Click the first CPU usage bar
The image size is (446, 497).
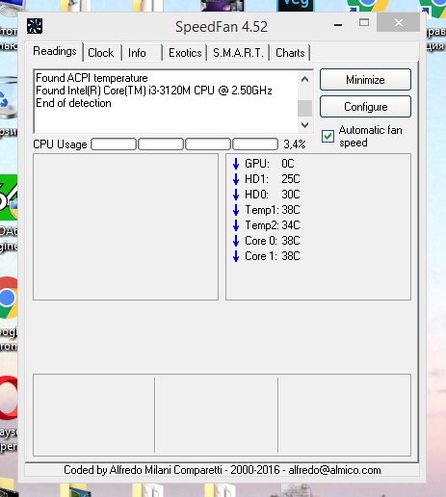point(114,144)
